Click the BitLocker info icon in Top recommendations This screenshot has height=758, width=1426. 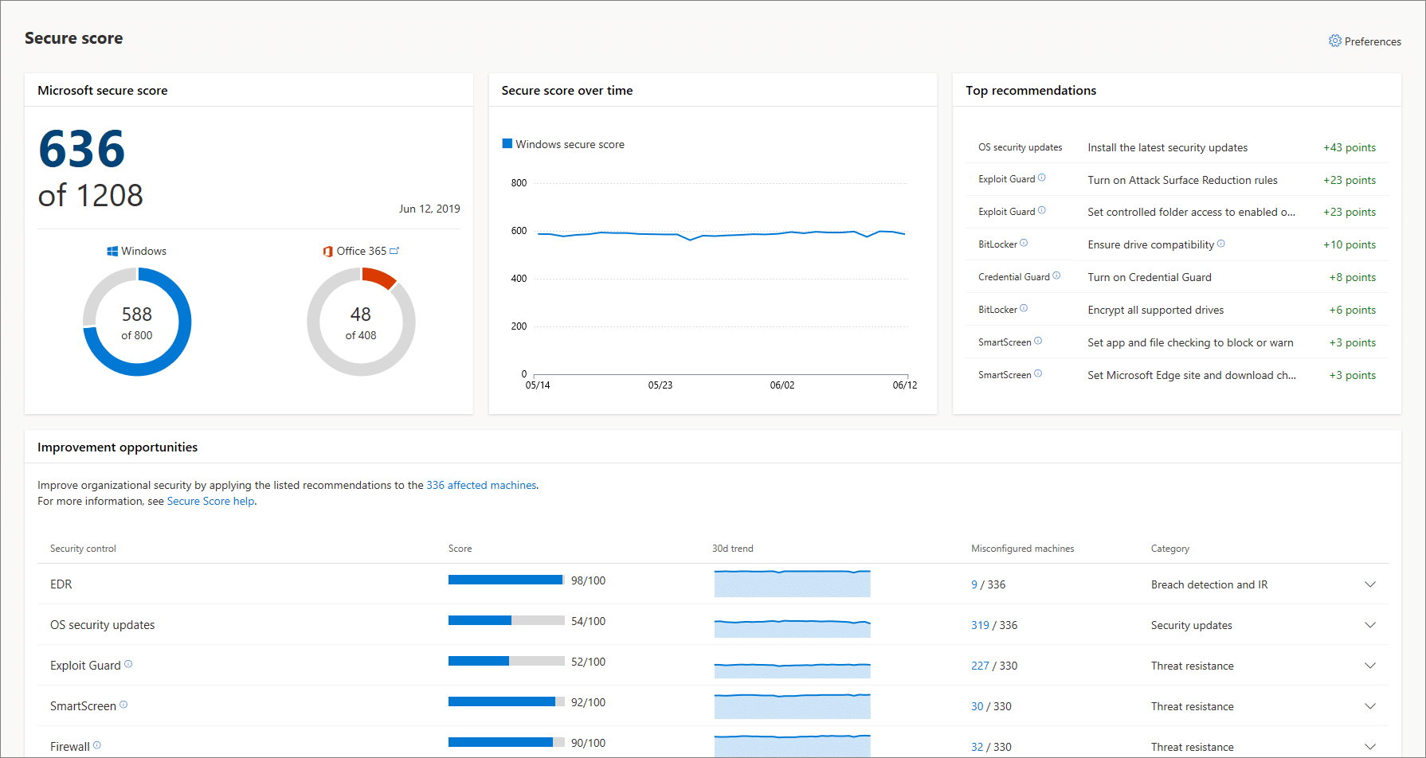(1024, 243)
